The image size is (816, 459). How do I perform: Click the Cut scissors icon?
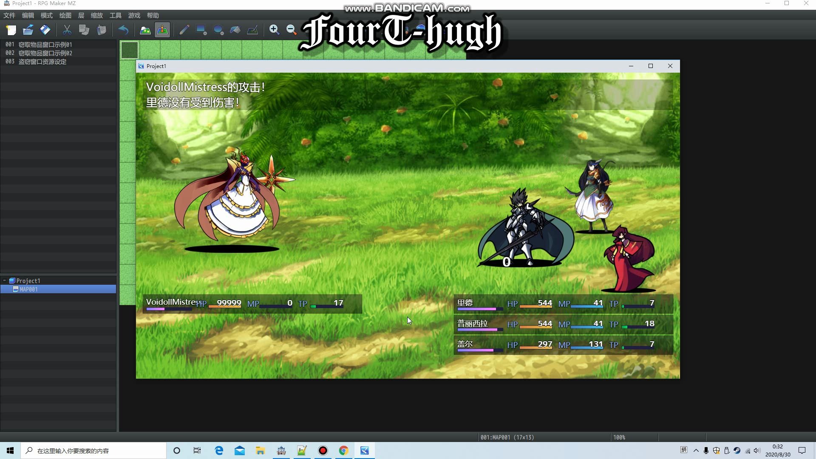[x=67, y=30]
